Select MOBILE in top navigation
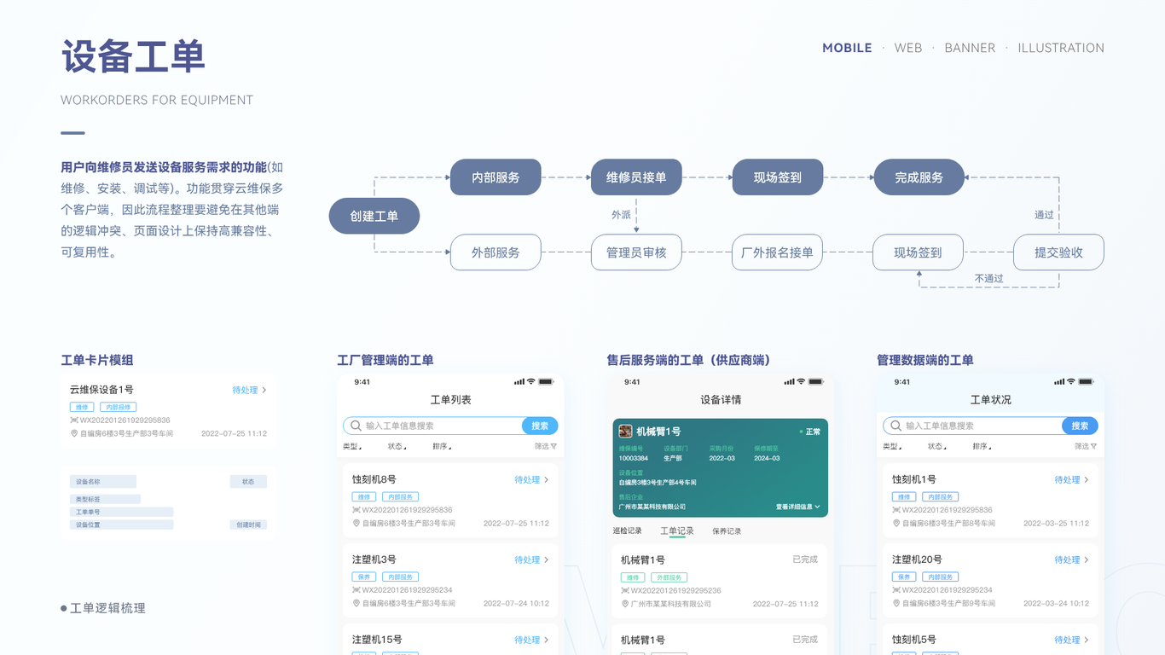 [x=847, y=48]
